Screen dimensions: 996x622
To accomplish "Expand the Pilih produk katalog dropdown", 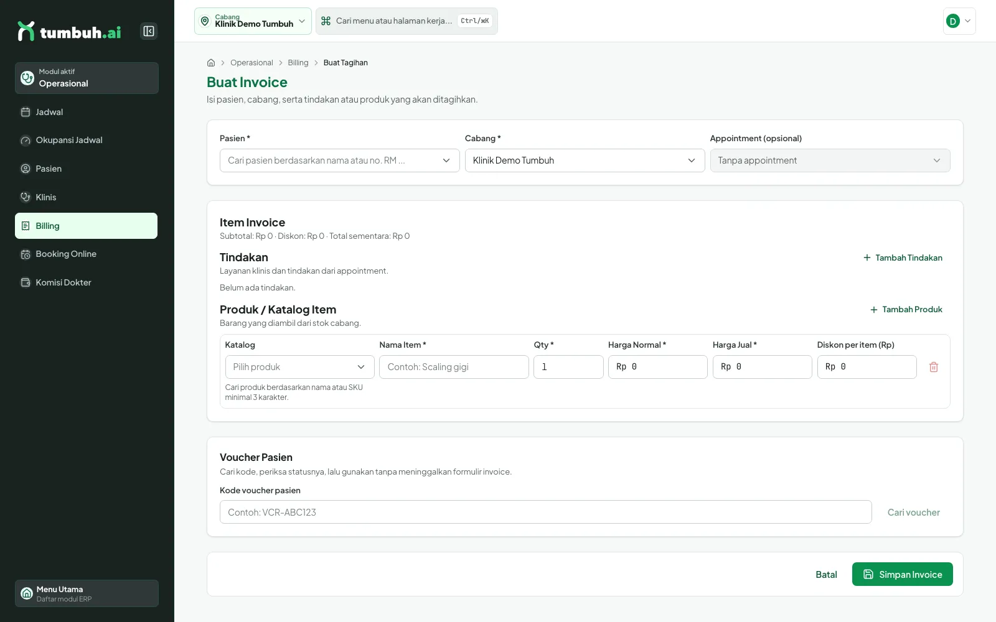I will 299,367.
